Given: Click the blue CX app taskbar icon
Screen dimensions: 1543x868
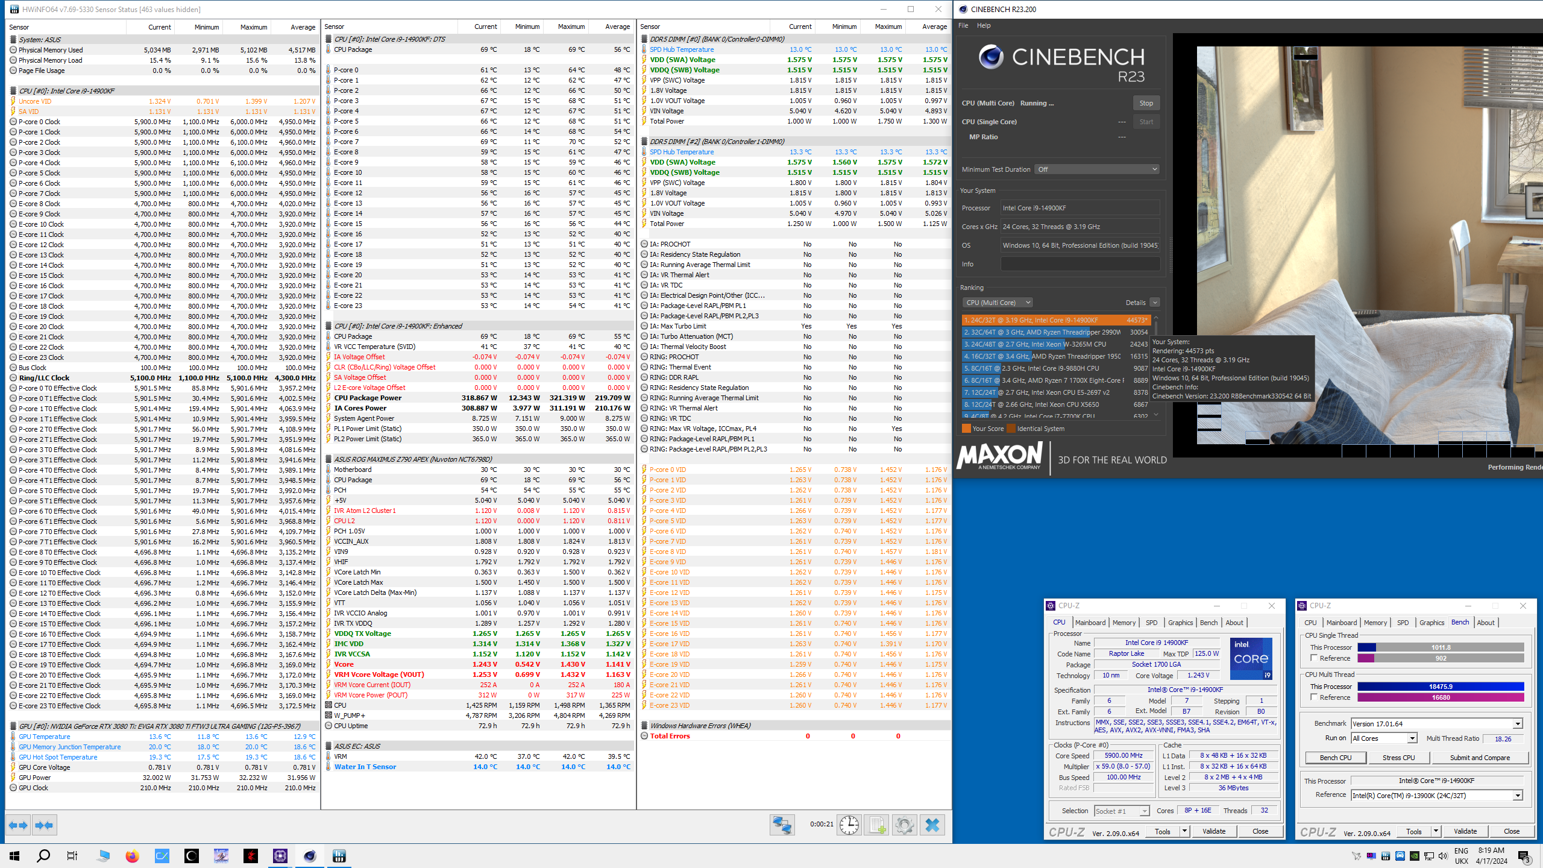Looking at the screenshot, I should 162,856.
